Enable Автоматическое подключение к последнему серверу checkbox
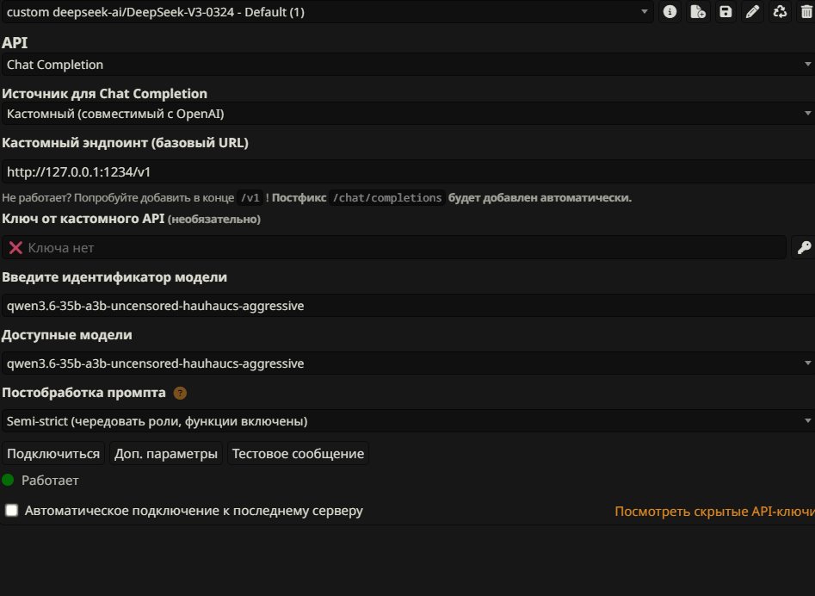The image size is (815, 596). point(11,511)
